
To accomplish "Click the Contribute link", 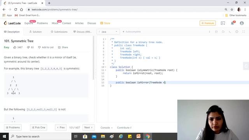I will [x=124, y=128].
